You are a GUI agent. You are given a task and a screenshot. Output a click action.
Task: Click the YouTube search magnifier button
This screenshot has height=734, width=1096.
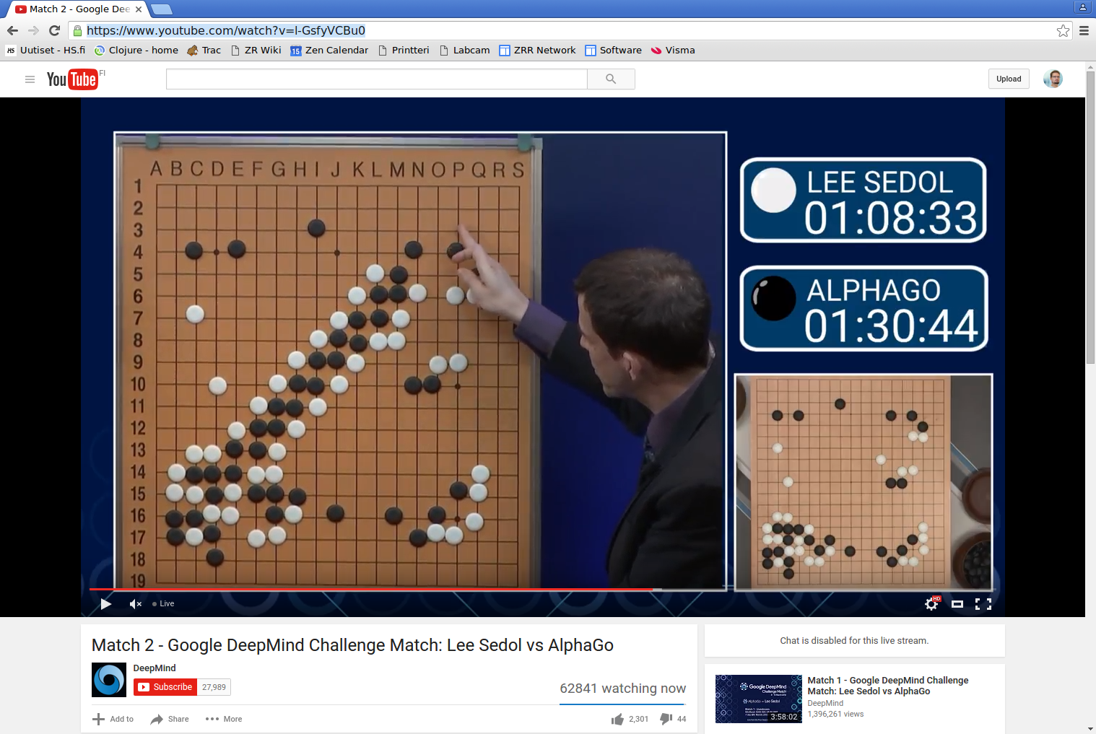click(x=611, y=79)
